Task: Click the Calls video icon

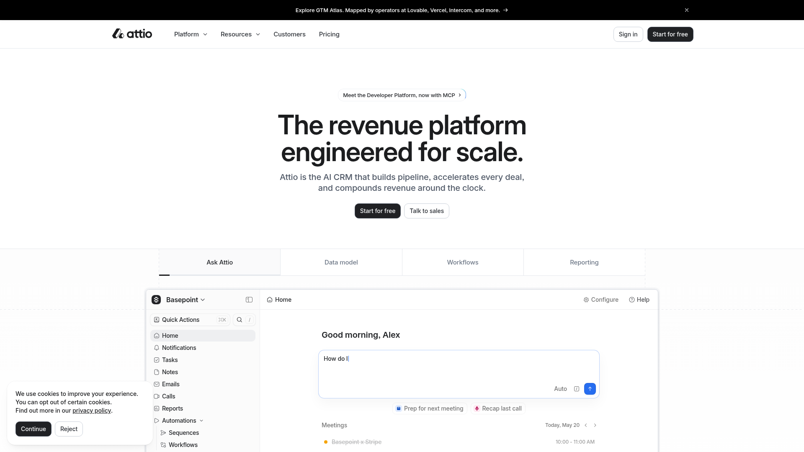Action: pyautogui.click(x=157, y=396)
